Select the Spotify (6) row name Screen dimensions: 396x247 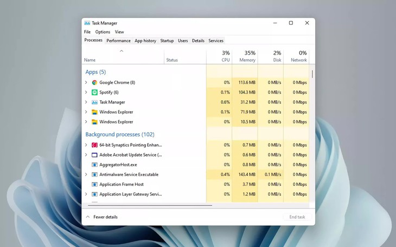click(109, 92)
